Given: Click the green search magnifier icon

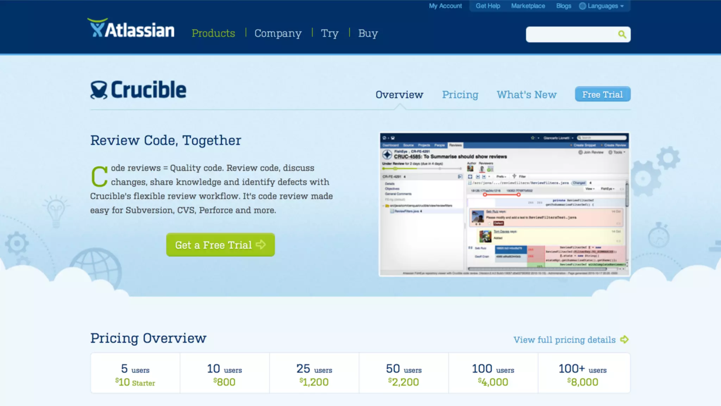Looking at the screenshot, I should coord(622,34).
